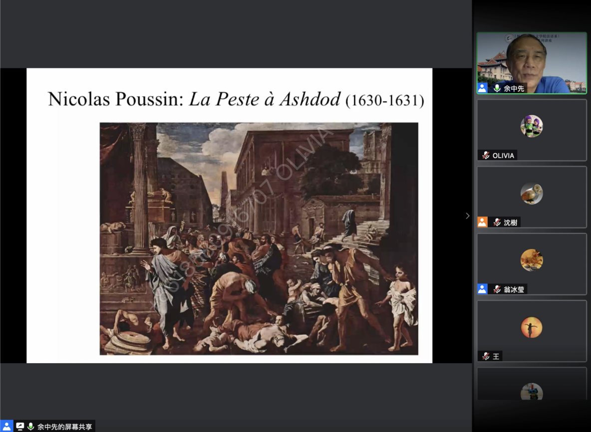Image resolution: width=591 pixels, height=432 pixels.
Task: Click the partially visible bottom participant tile
Action: point(532,384)
